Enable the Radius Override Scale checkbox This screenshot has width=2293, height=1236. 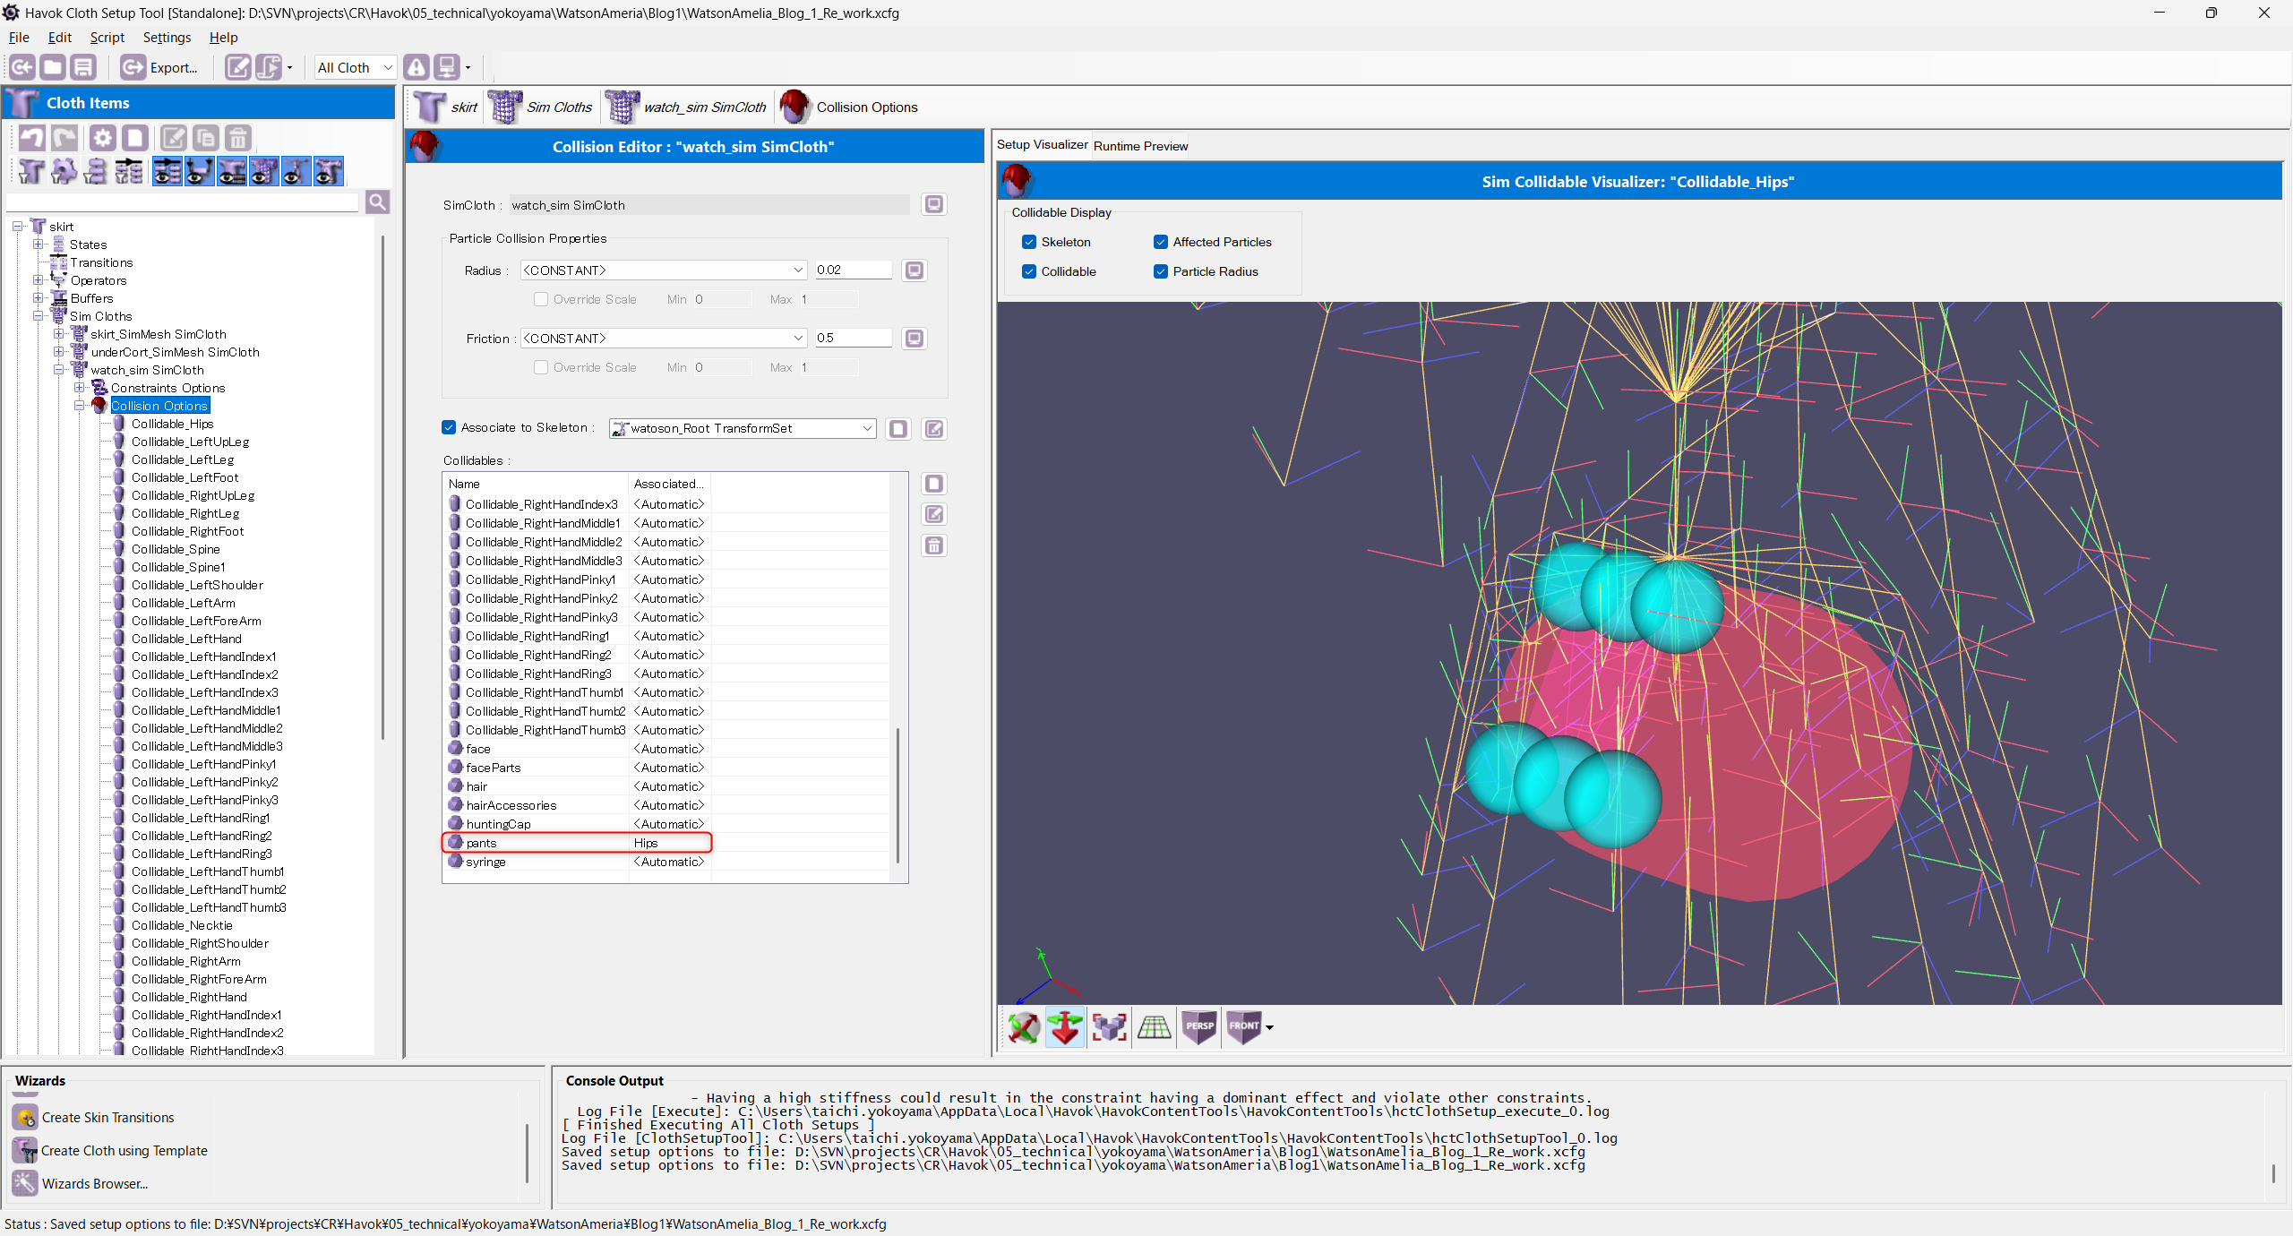point(541,299)
